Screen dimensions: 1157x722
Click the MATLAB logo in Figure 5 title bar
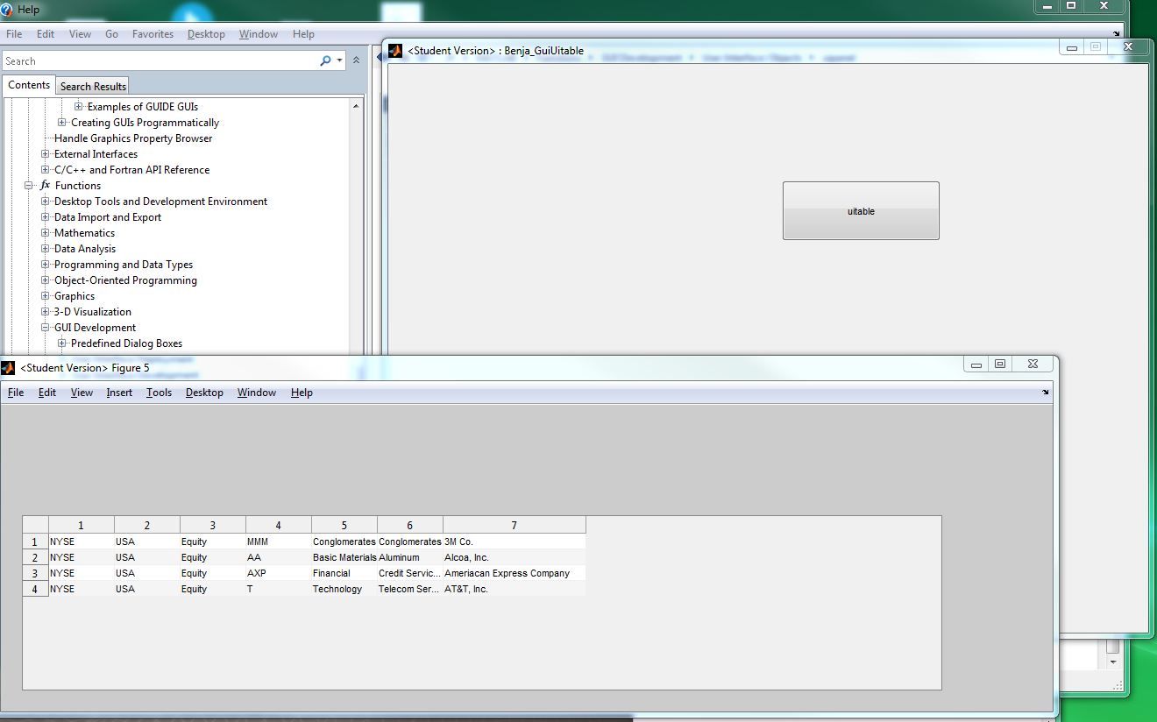8,367
